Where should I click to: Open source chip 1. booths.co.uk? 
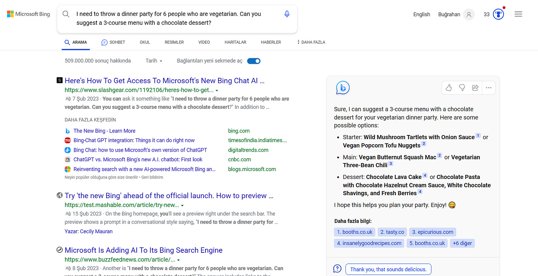click(x=355, y=232)
